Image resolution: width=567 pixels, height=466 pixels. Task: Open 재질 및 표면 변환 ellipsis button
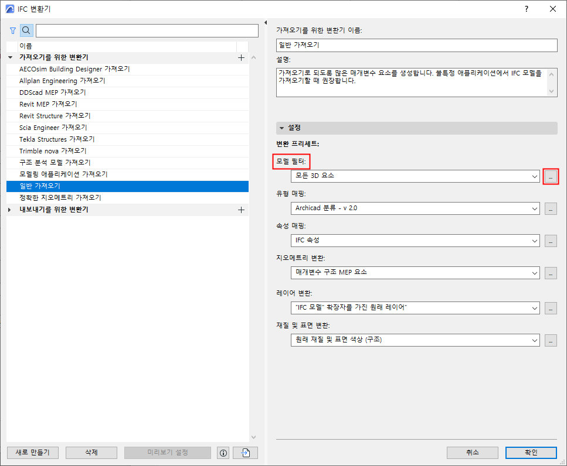551,340
